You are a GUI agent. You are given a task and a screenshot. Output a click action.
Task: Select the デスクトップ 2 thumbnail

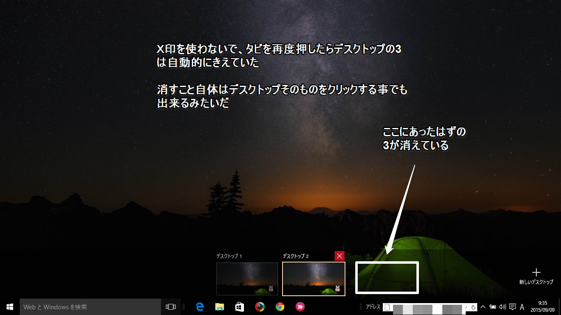coord(314,279)
